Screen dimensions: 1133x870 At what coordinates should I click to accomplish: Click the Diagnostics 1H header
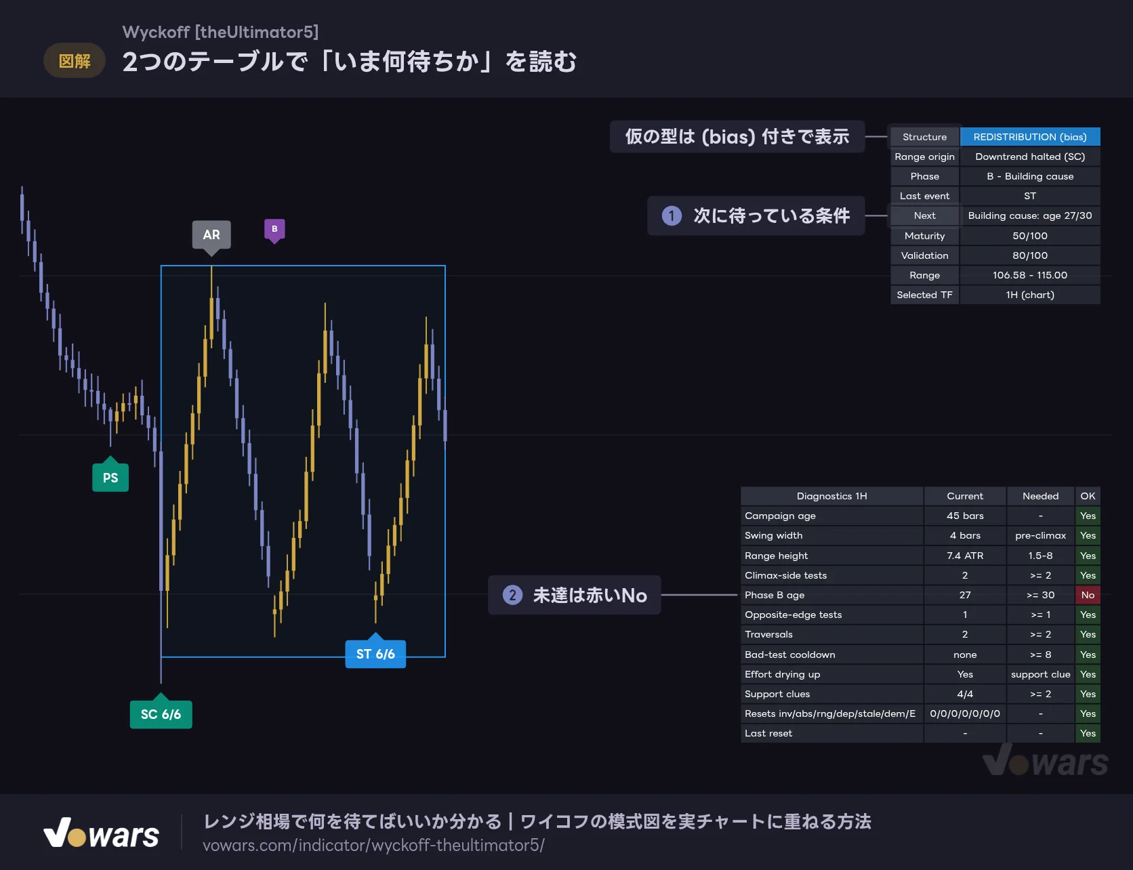(x=832, y=496)
